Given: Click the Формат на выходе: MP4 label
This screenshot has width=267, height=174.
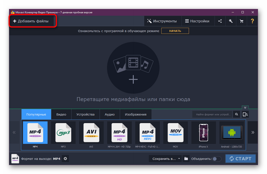Looking at the screenshot, I should click(x=40, y=159).
